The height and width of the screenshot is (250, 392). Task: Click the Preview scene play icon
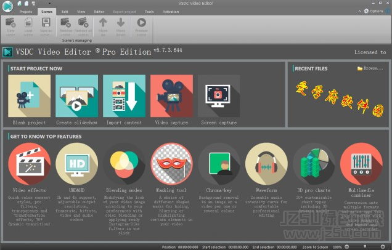pyautogui.click(x=142, y=23)
